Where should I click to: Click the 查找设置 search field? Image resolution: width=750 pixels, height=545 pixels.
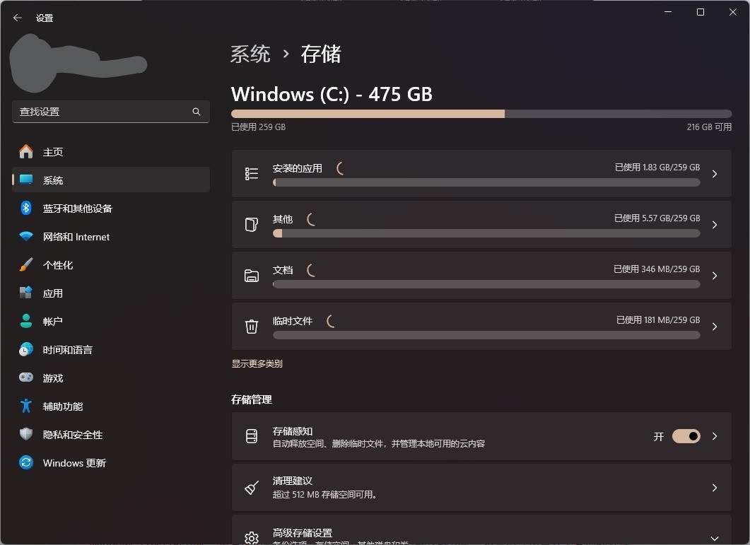pyautogui.click(x=102, y=112)
